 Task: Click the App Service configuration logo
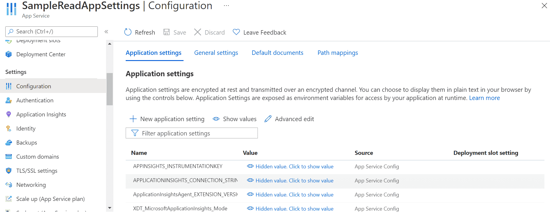(x=11, y=9)
